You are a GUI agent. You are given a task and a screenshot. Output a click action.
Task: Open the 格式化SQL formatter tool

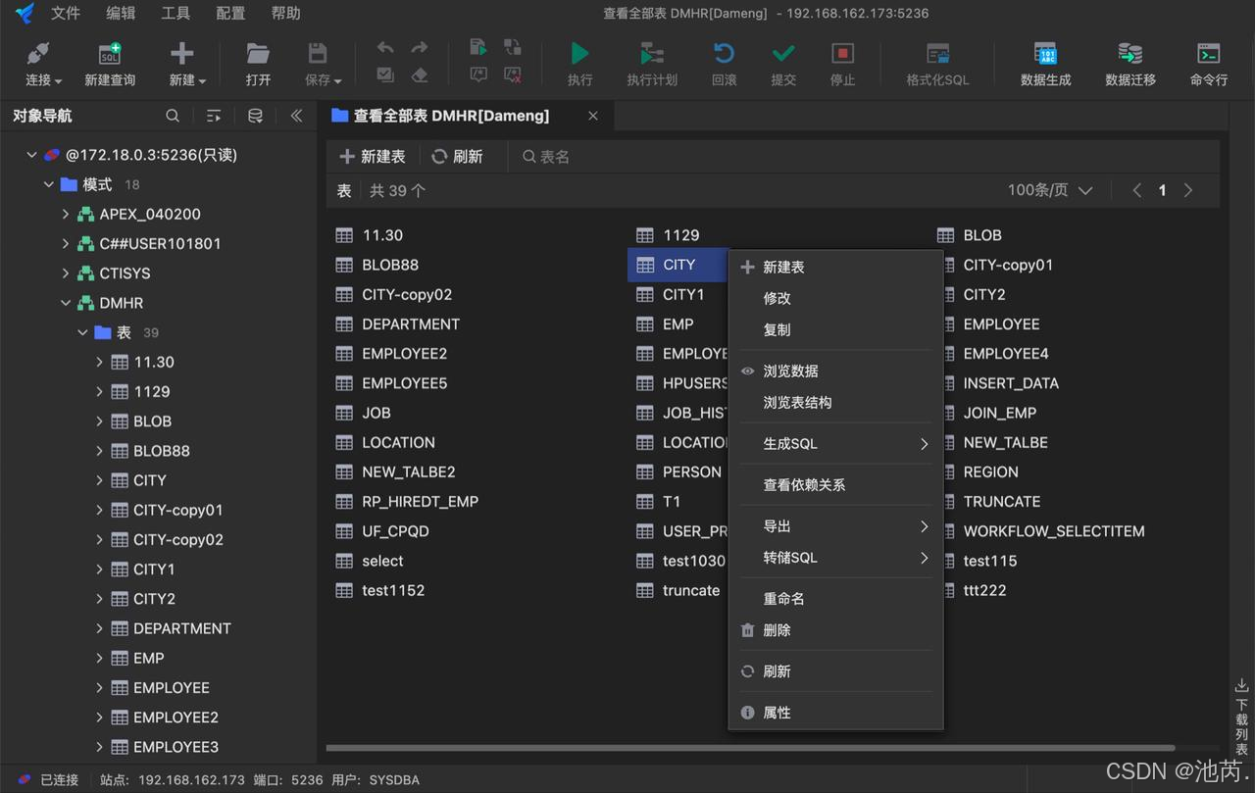point(937,59)
